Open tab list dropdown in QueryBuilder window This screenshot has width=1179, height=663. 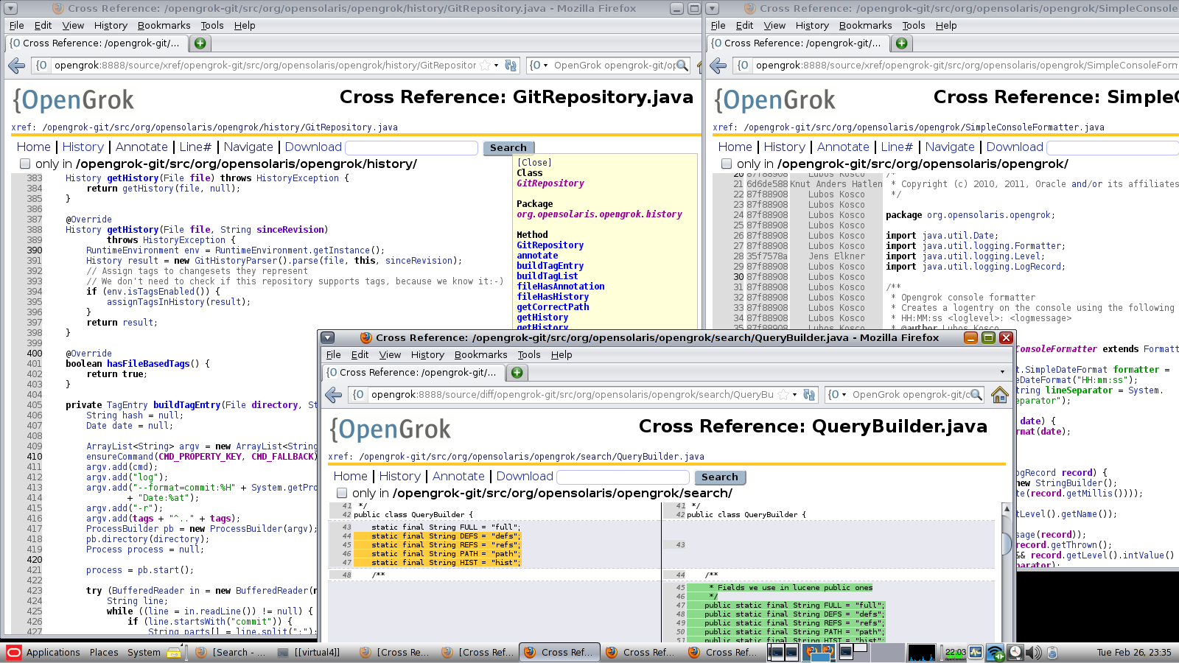coord(1001,372)
